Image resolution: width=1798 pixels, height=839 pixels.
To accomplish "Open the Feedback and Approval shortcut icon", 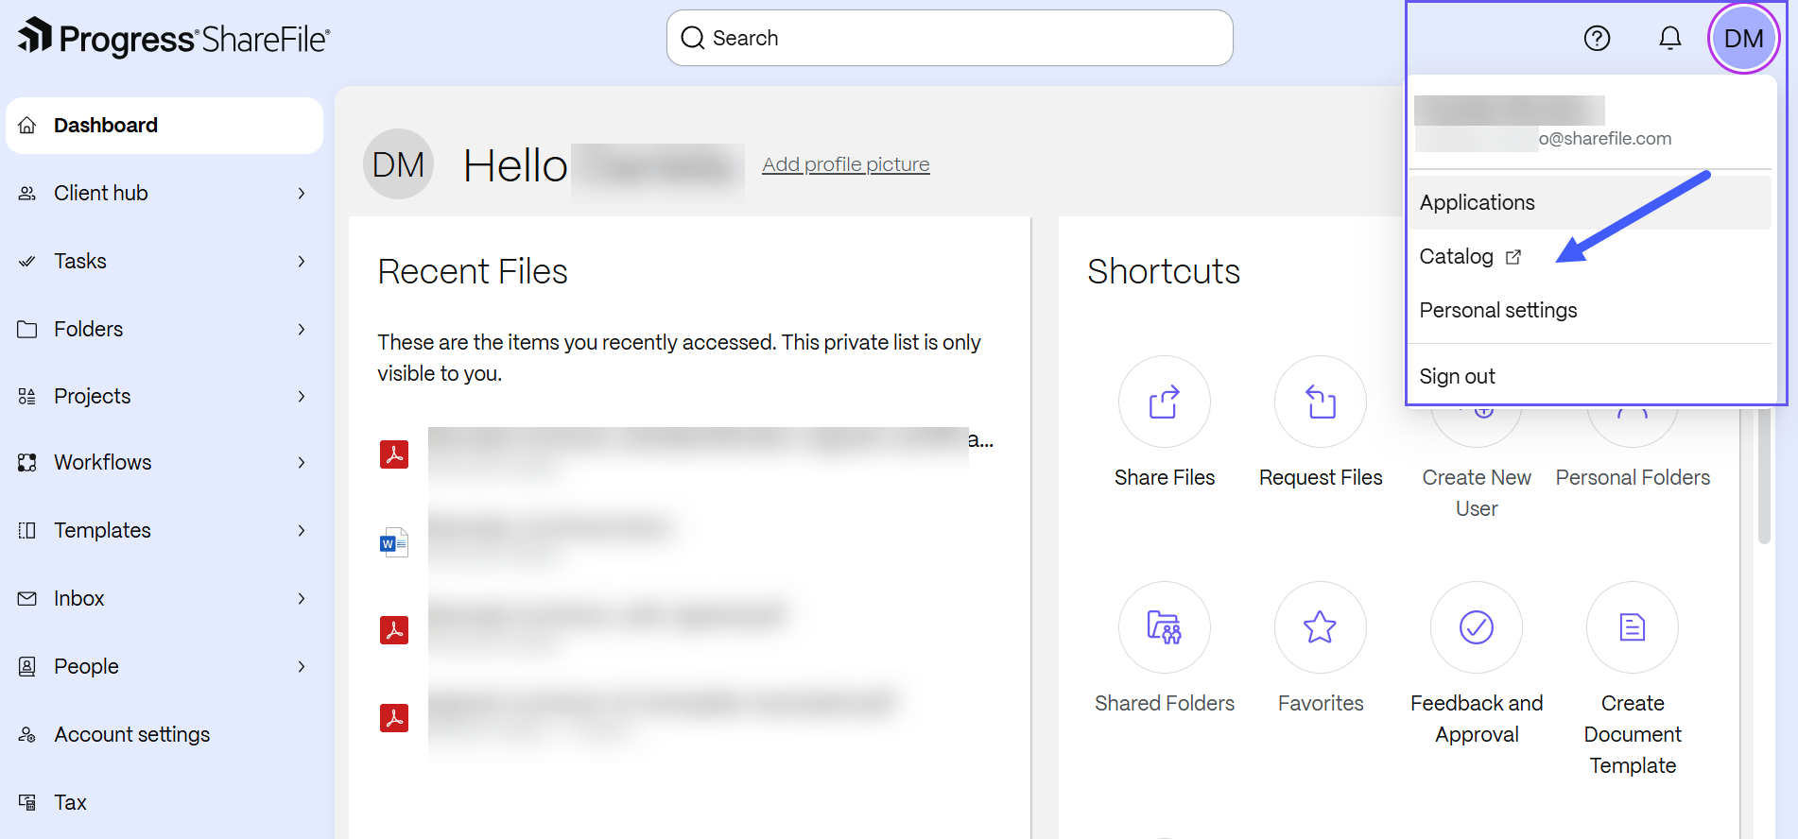I will [1477, 627].
